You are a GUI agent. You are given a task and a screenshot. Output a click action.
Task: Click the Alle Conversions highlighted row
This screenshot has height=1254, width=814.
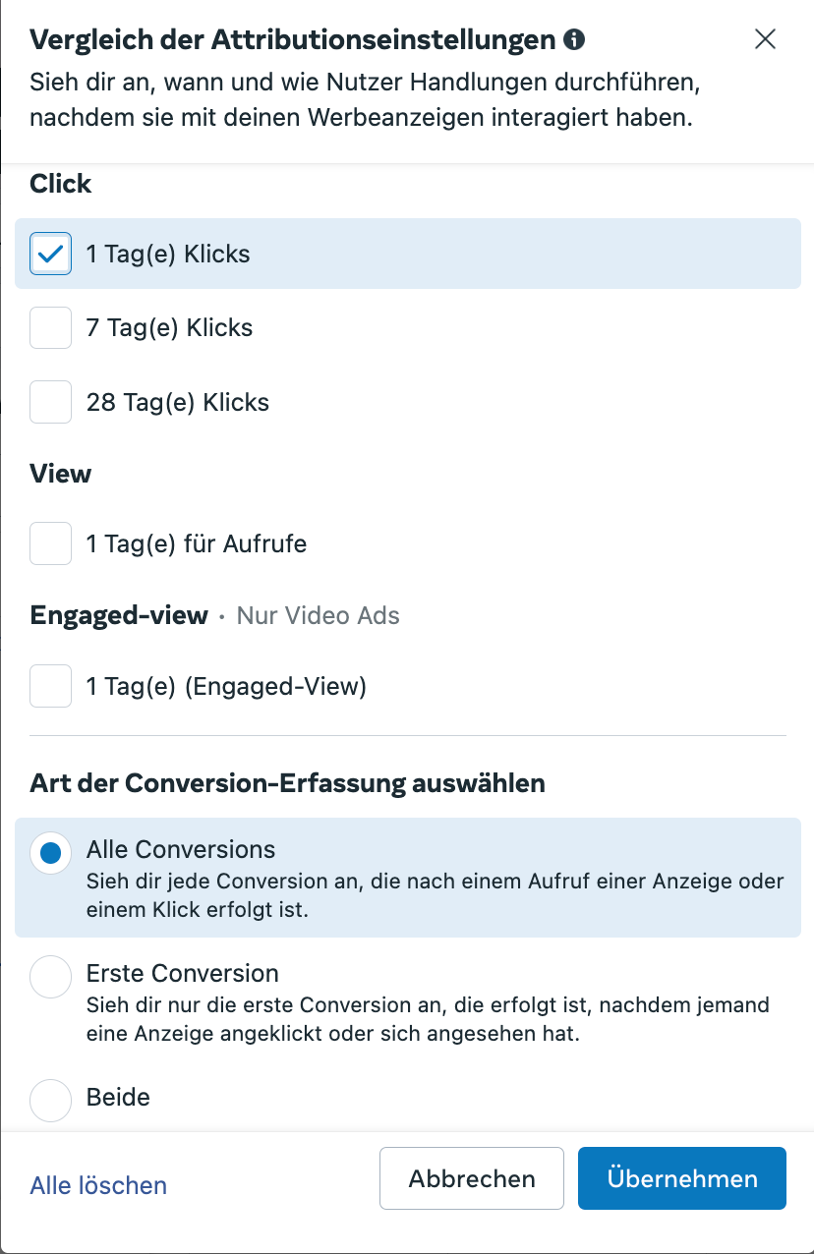407,878
